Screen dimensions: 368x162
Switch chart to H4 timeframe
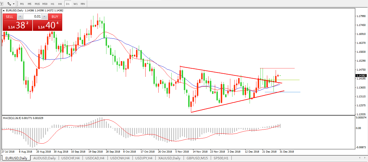point(60,4)
